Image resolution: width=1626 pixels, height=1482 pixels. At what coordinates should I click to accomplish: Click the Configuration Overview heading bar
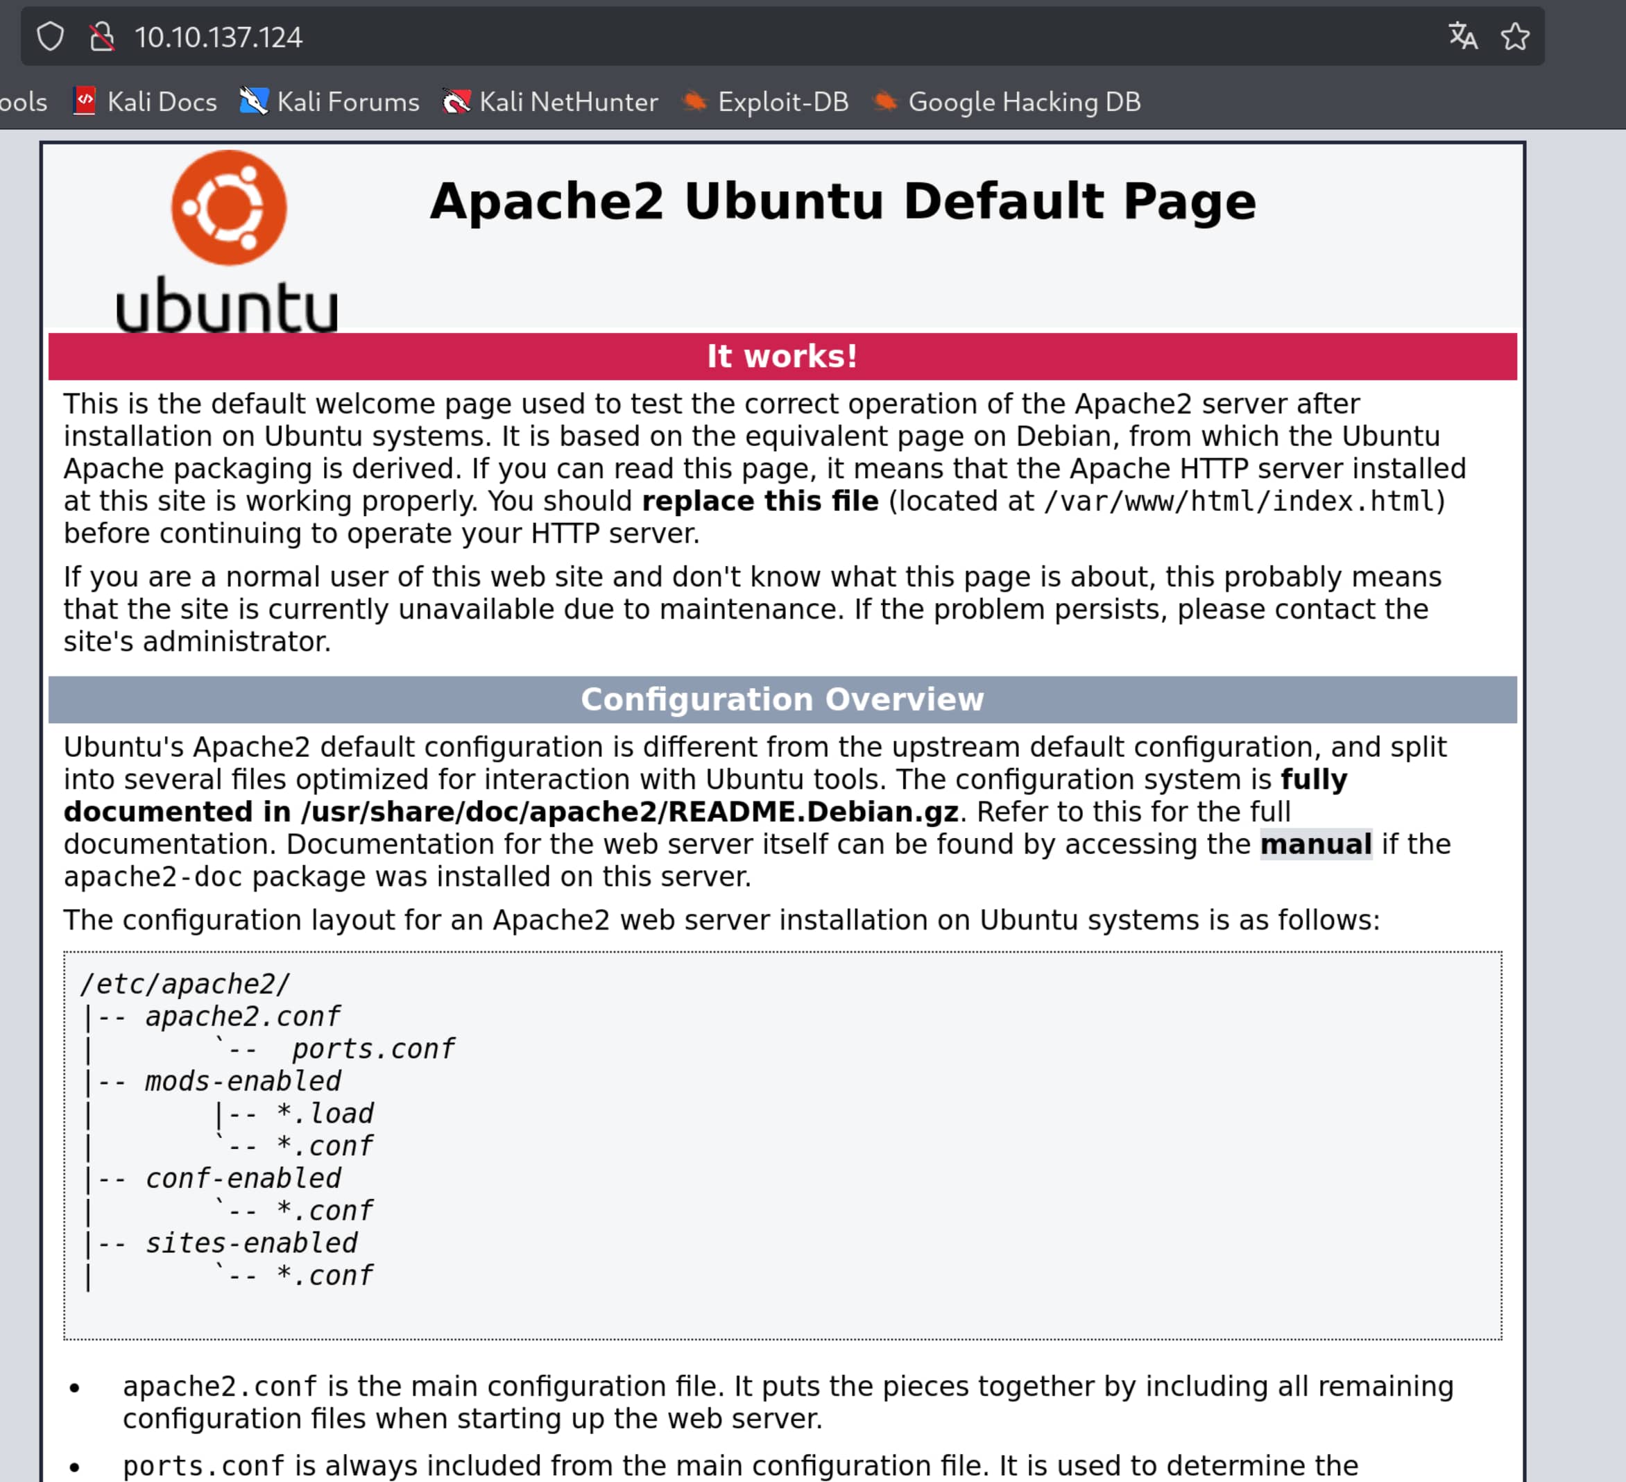coord(782,699)
